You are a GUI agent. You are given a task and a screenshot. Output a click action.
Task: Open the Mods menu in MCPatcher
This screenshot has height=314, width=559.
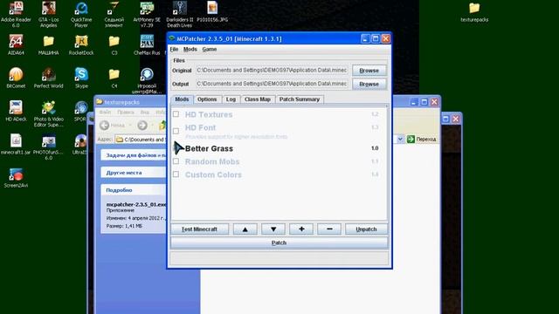(x=190, y=49)
